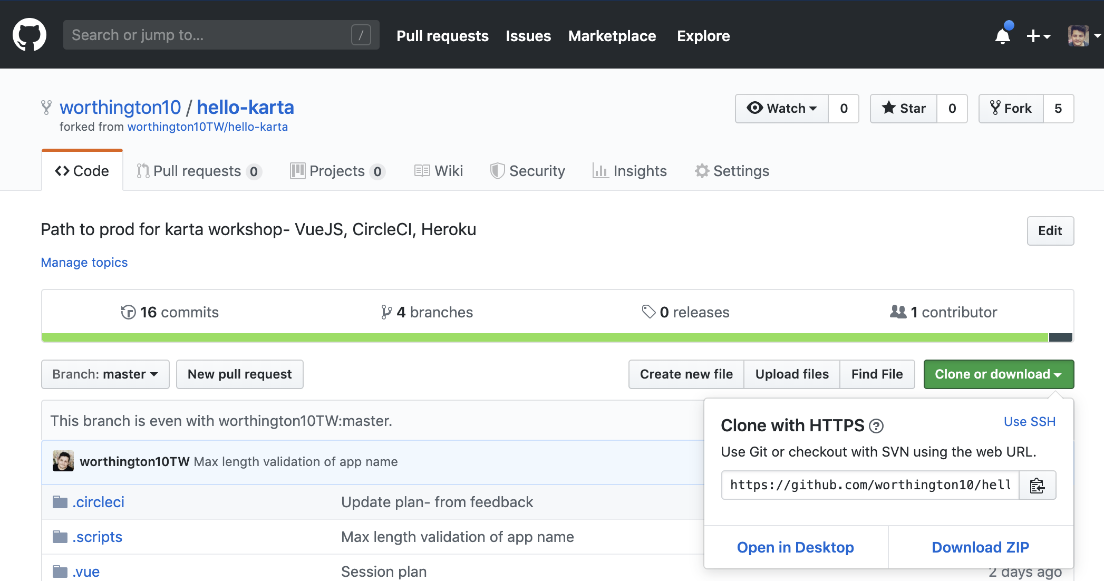The height and width of the screenshot is (581, 1104).
Task: Expand the Branch master selector
Action: [105, 374]
